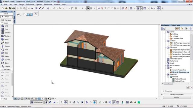This screenshot has width=193, height=108.
Task: Collapse the Design section in Toolbox
Action: 2,23
